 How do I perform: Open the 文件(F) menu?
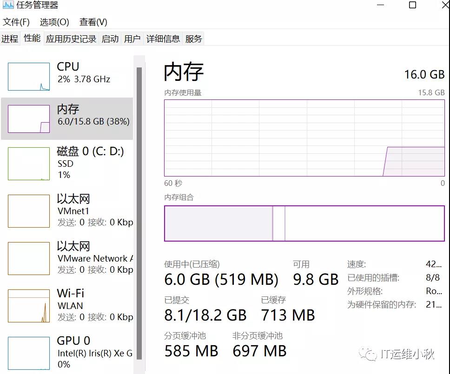pos(15,21)
